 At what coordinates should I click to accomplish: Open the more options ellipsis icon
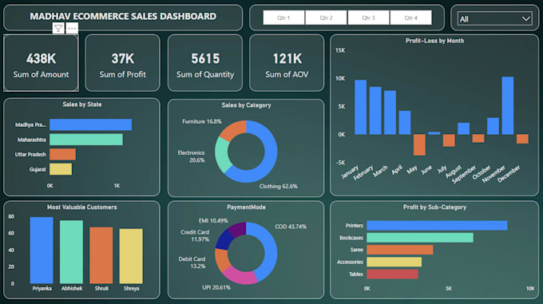point(72,29)
